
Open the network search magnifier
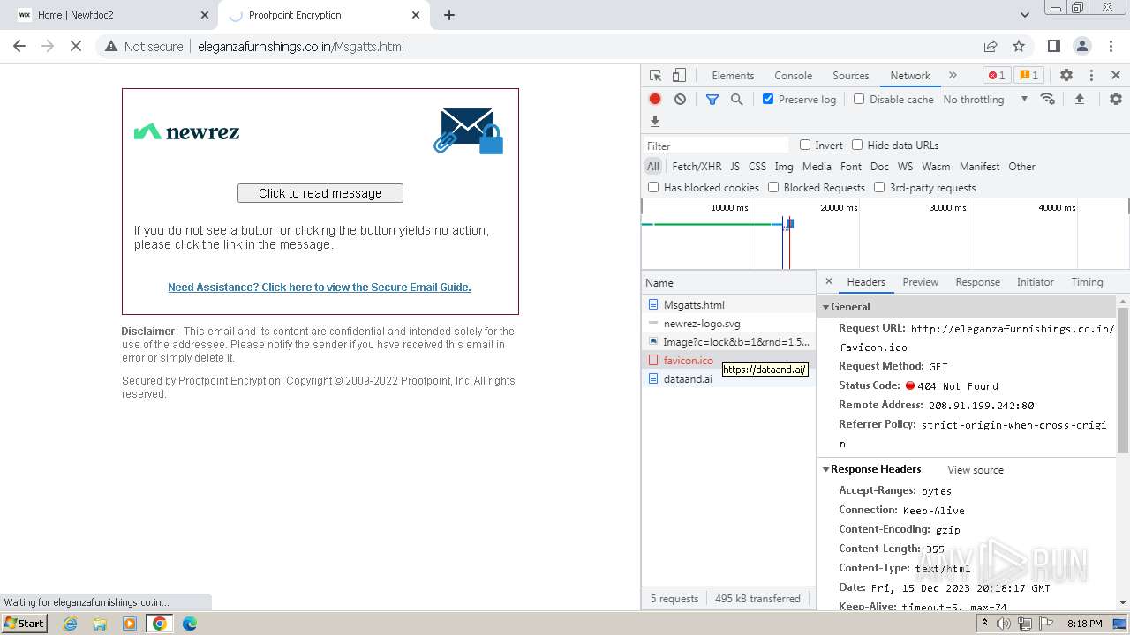coord(737,100)
